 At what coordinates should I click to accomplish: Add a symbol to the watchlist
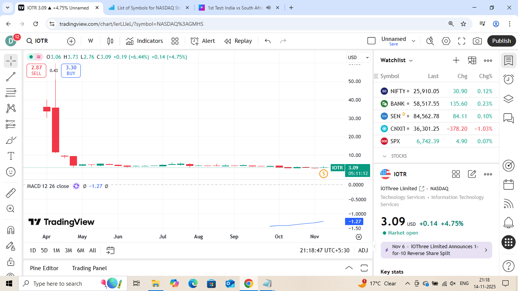tap(456, 60)
